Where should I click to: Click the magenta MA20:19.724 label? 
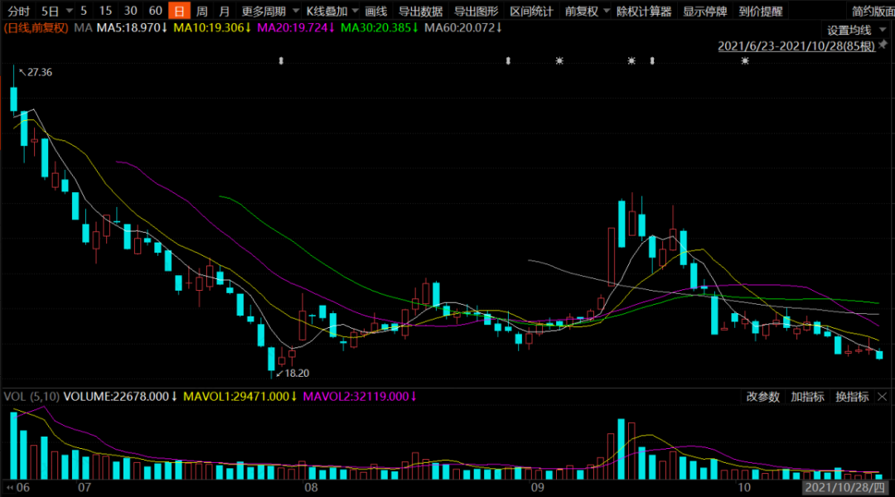(296, 27)
